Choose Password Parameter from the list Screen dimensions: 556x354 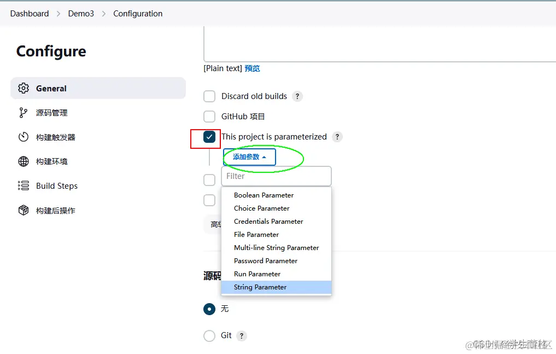[276, 260]
